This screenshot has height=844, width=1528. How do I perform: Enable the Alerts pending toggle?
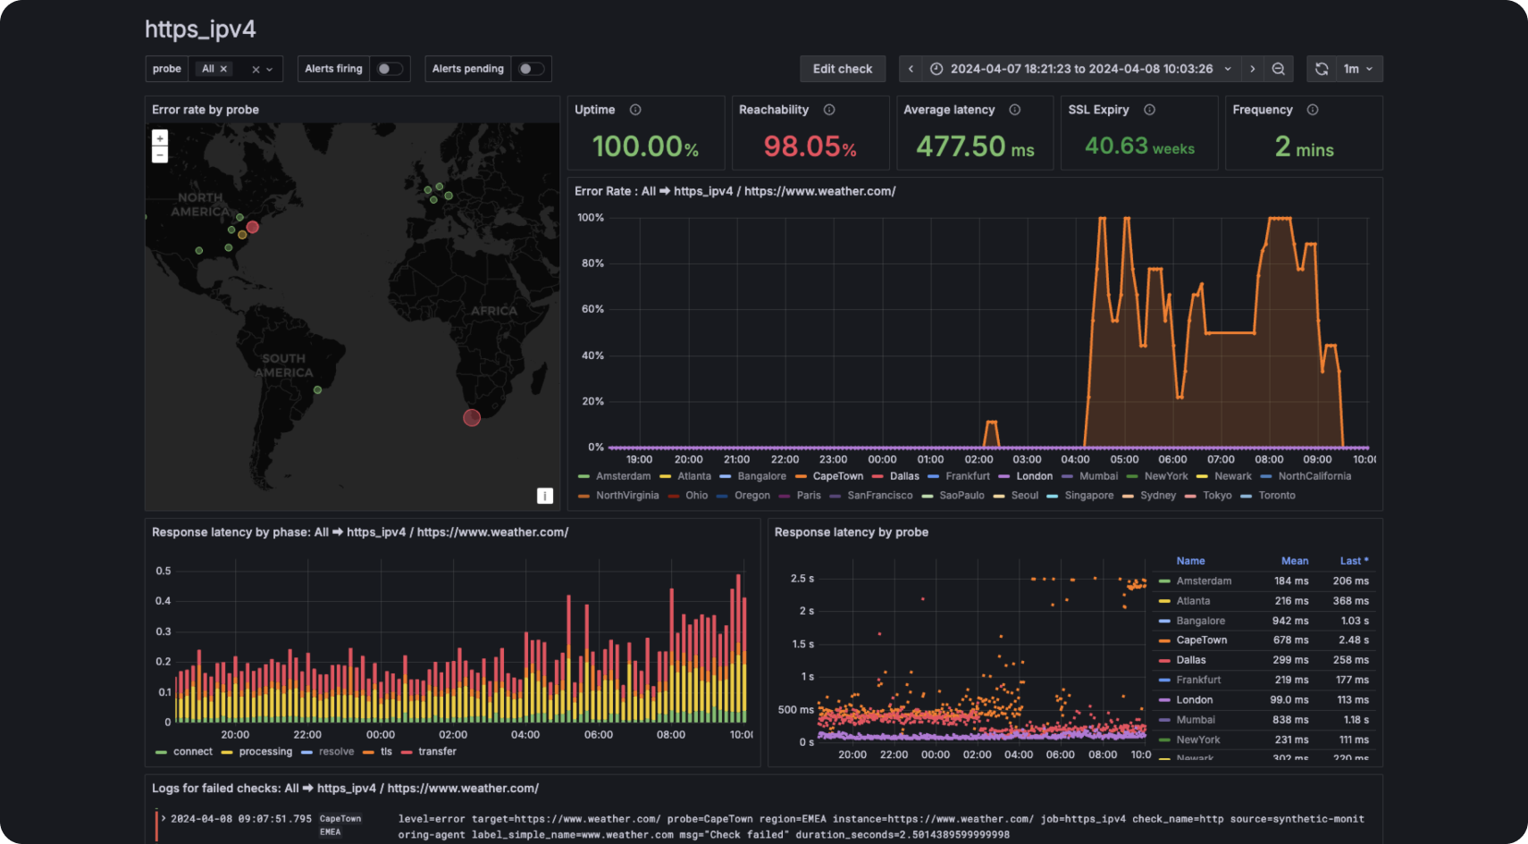click(x=531, y=69)
